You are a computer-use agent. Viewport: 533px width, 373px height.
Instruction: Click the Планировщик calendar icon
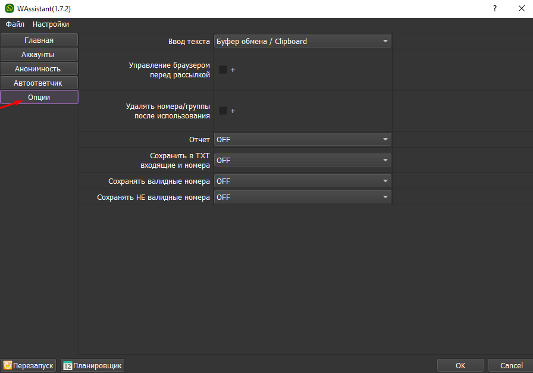[x=68, y=366]
